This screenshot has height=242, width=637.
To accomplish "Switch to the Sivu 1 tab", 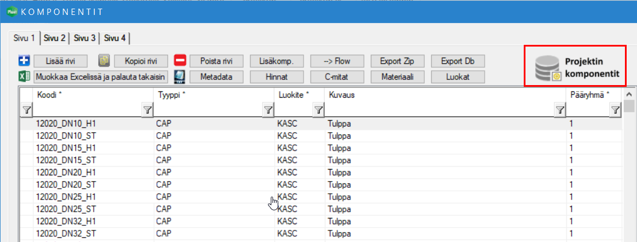I will [24, 38].
